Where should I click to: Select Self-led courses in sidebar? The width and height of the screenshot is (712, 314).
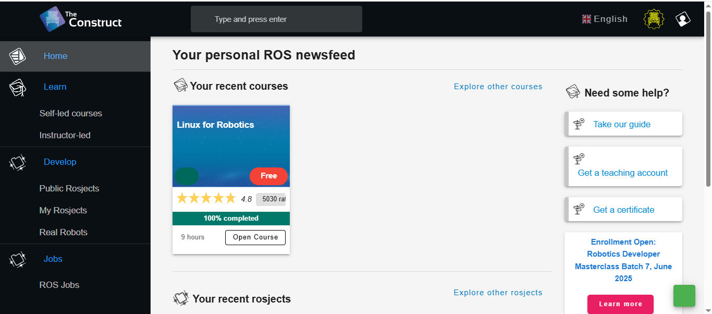click(x=71, y=113)
